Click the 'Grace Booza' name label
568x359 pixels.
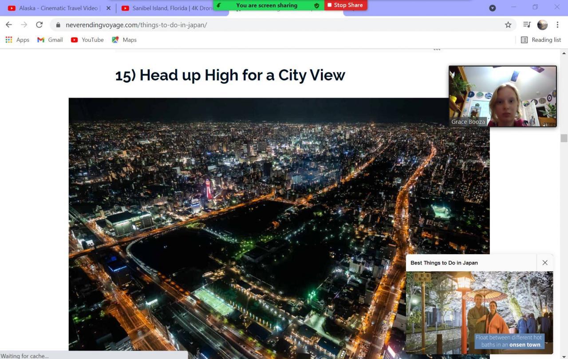click(x=468, y=122)
